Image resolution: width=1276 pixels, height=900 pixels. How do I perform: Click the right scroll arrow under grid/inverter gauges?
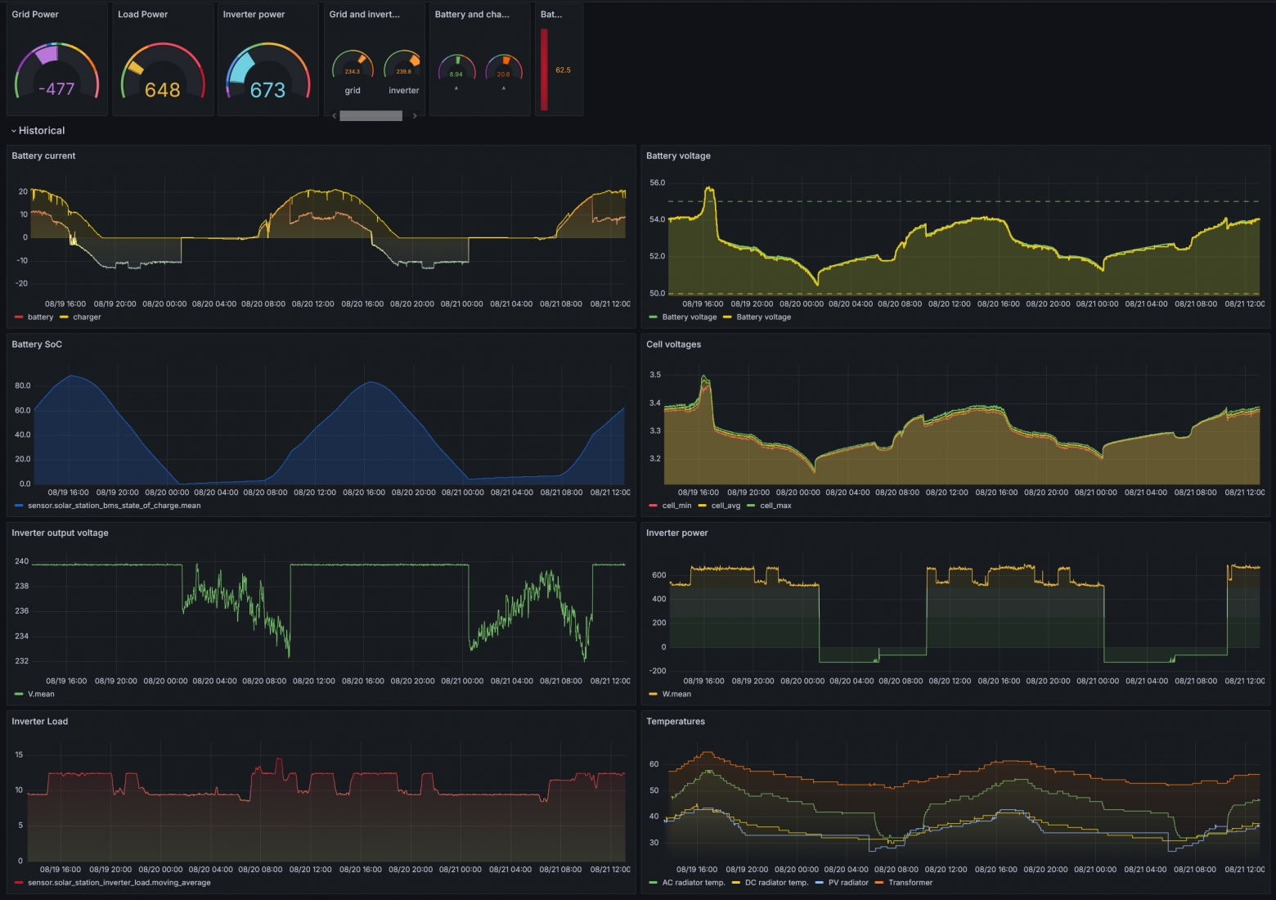tap(415, 116)
